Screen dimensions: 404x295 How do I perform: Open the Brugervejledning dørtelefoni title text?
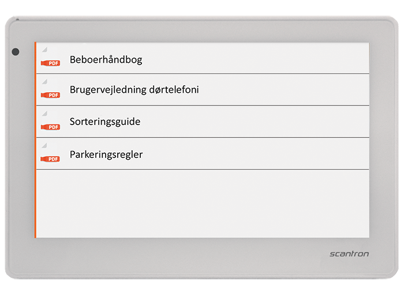click(134, 90)
